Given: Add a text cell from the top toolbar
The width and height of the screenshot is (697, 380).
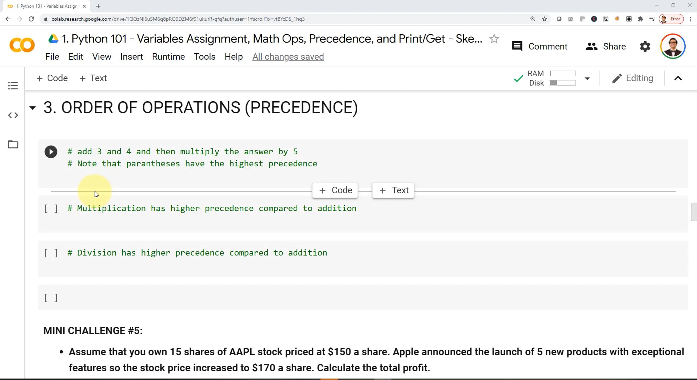Looking at the screenshot, I should point(93,78).
